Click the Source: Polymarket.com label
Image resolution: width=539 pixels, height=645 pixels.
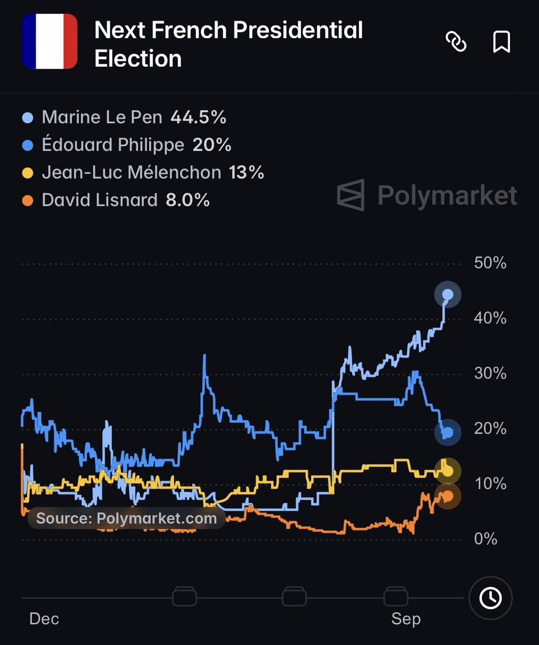(x=127, y=518)
